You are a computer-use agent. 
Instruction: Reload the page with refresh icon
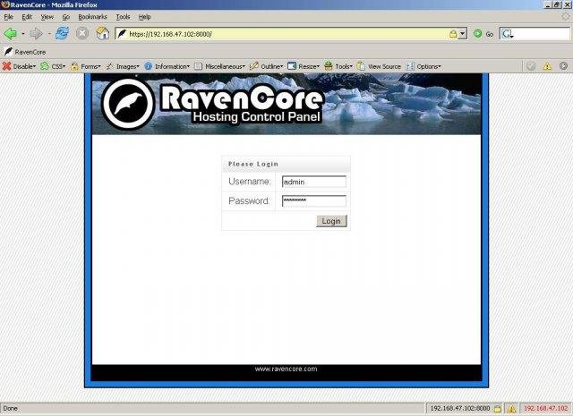(62, 34)
